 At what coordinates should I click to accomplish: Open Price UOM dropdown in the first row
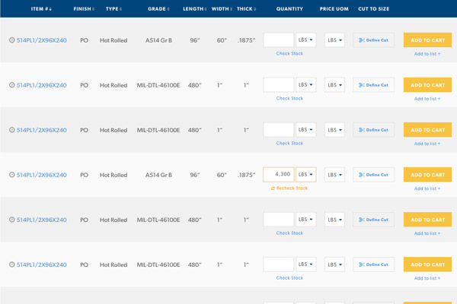(x=334, y=40)
